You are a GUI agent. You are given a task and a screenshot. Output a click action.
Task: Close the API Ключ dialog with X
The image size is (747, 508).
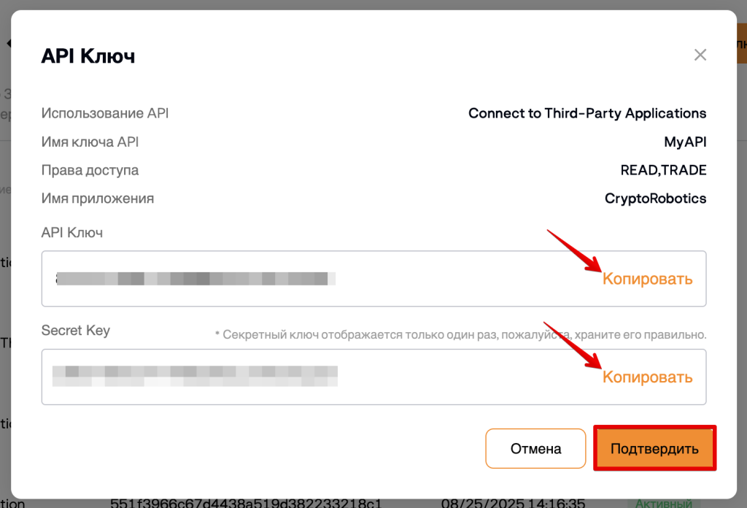coord(700,55)
